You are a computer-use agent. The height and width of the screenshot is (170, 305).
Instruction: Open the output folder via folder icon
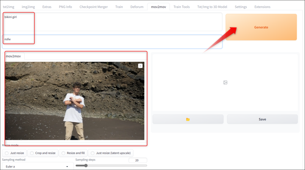[188, 119]
